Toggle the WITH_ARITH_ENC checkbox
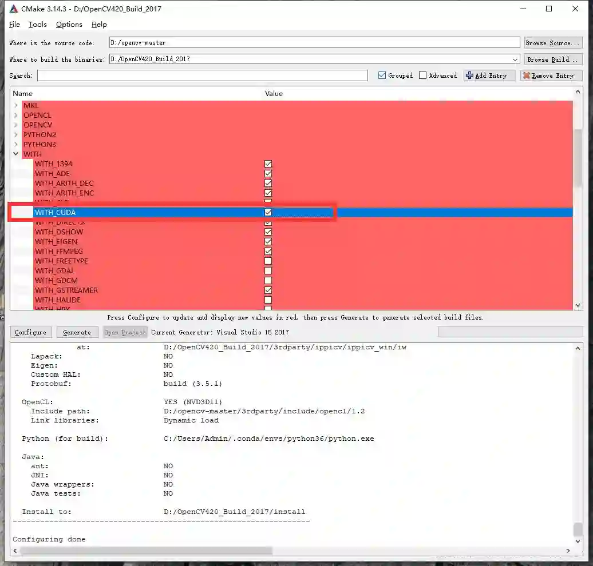593x566 pixels. coord(268,193)
